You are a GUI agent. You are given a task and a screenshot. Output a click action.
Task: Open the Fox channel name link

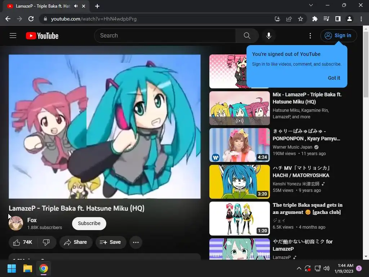[32, 220]
